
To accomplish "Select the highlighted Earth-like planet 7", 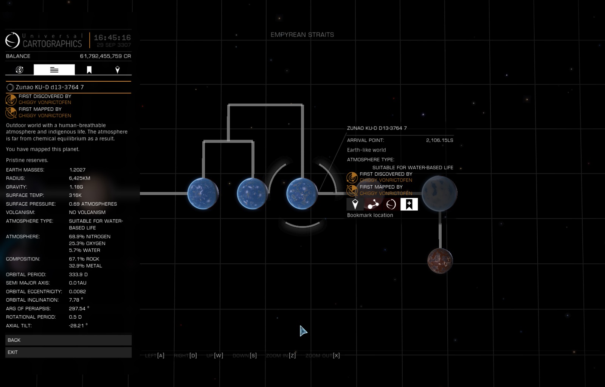I will pyautogui.click(x=302, y=193).
